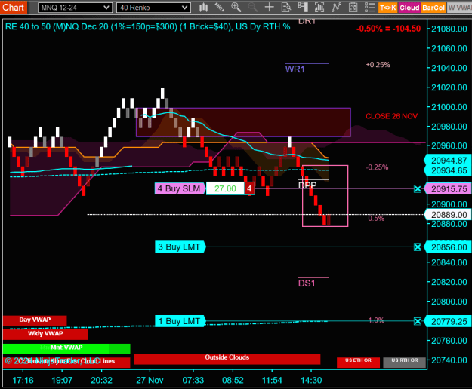Open the data box icon
Image resolution: width=472 pixels, height=389 pixels.
pos(286,8)
